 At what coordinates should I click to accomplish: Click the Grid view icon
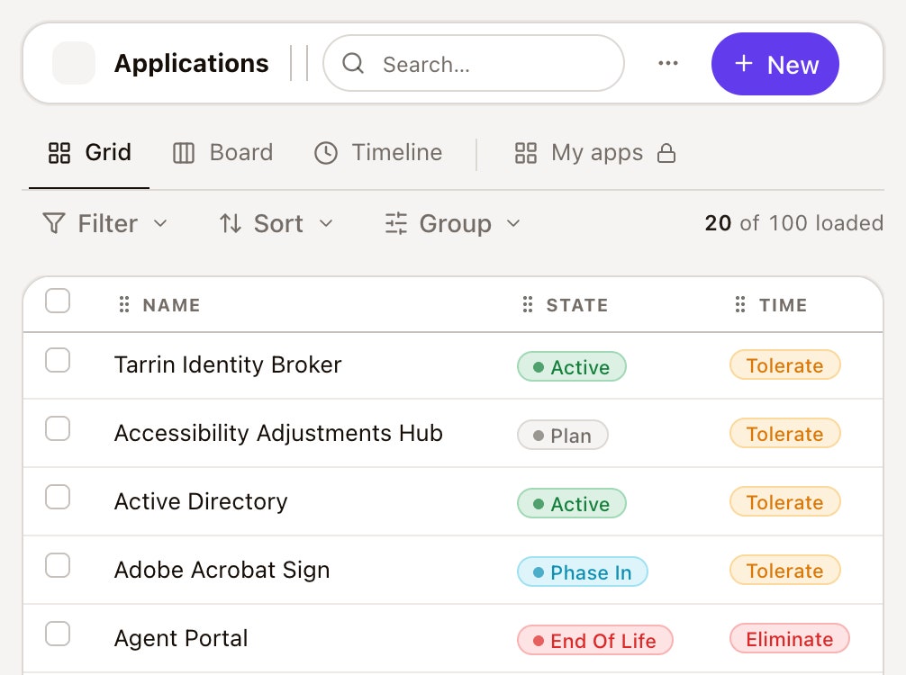pos(59,153)
